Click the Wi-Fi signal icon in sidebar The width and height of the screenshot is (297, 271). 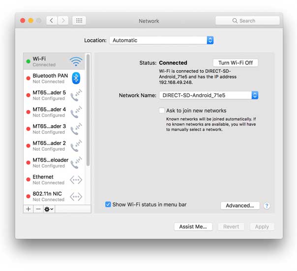point(76,61)
